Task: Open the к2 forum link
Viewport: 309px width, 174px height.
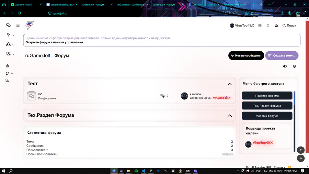Action: (40, 94)
